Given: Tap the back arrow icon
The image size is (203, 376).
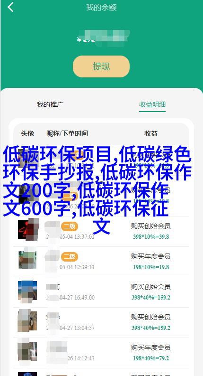Looking at the screenshot, I should (x=10, y=7).
